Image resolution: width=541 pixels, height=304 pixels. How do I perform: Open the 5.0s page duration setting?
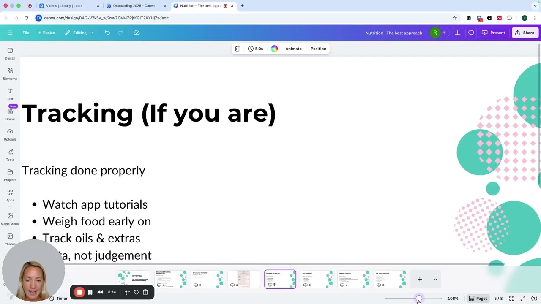tap(255, 49)
